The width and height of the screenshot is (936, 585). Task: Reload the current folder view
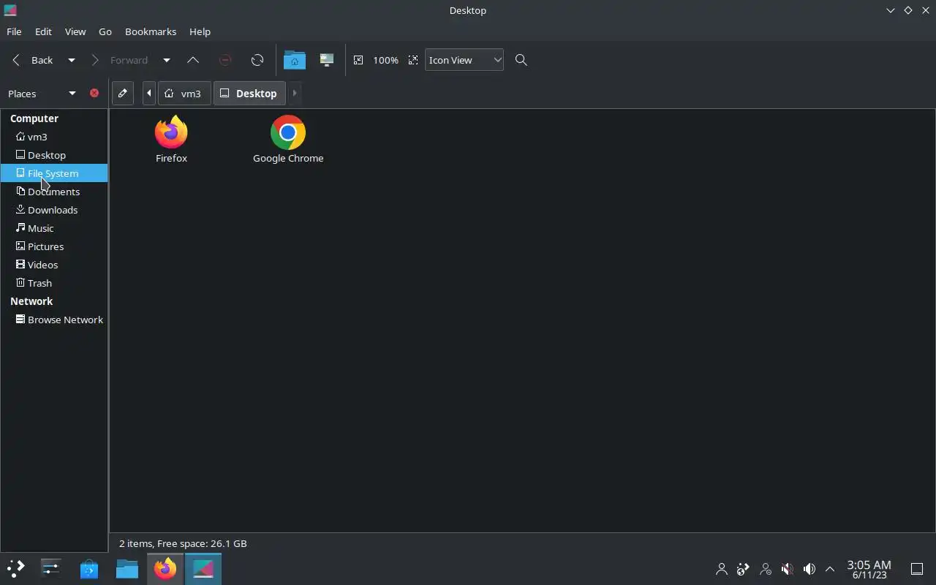(257, 60)
